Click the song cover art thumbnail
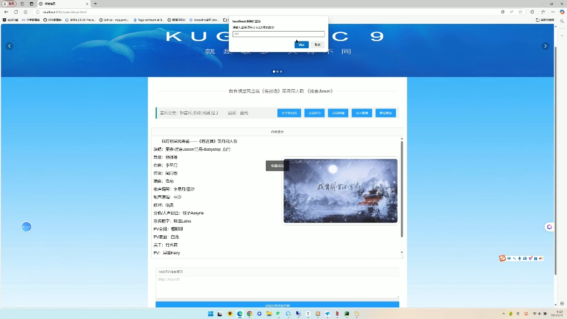Image resolution: width=567 pixels, height=319 pixels. pyautogui.click(x=341, y=191)
